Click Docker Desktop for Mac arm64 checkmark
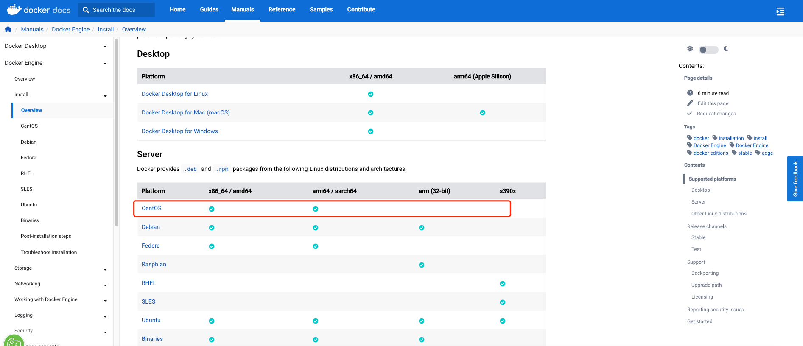803x346 pixels. tap(483, 113)
